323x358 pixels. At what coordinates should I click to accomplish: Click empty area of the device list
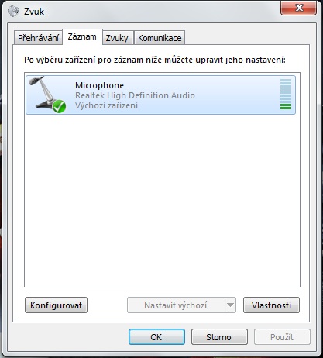point(162,200)
